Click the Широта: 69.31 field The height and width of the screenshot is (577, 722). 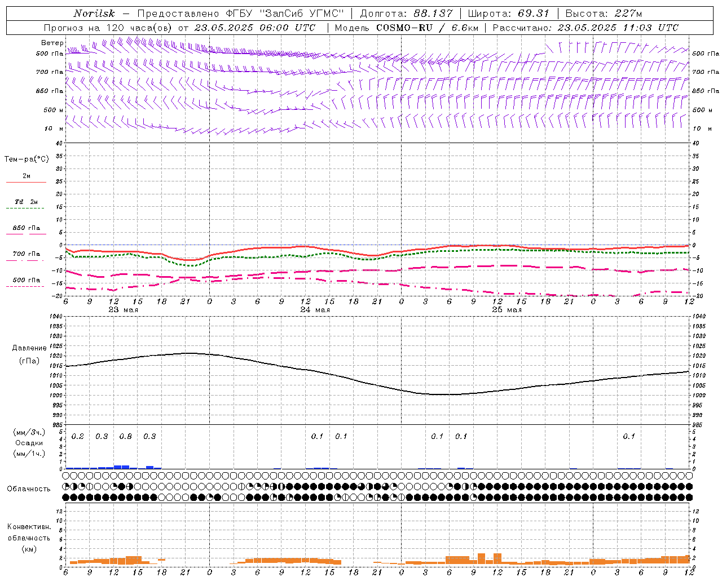pyautogui.click(x=509, y=14)
